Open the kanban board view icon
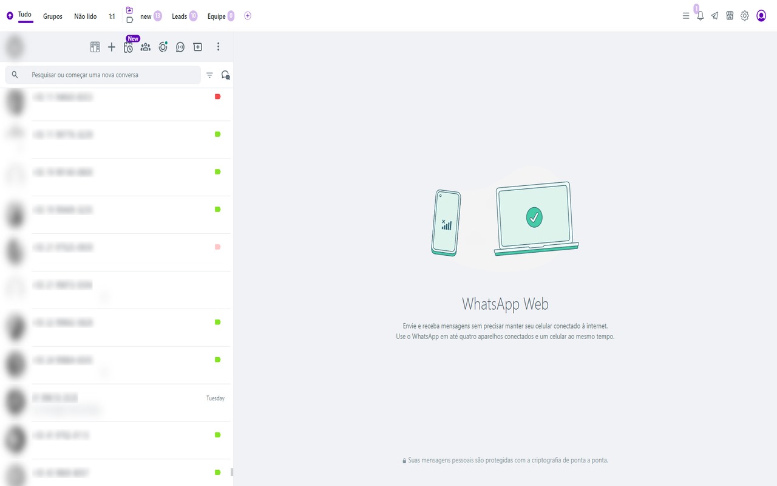This screenshot has height=486, width=777. pos(95,47)
